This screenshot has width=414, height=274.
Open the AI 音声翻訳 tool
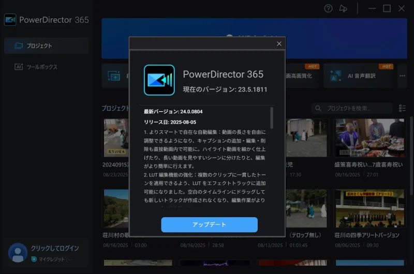[358, 75]
